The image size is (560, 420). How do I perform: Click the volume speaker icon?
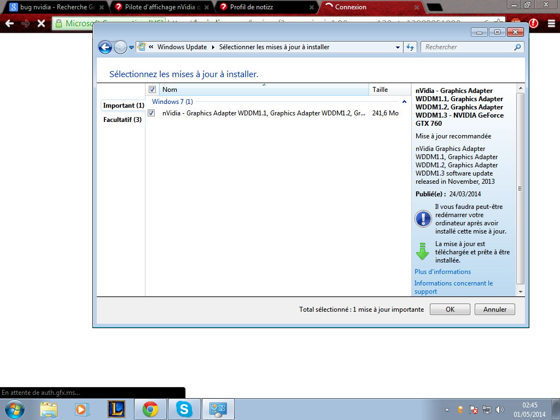500,410
